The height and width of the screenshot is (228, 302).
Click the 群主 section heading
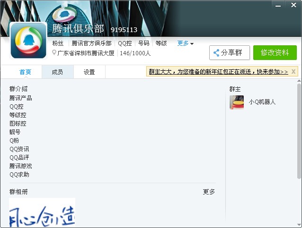click(235, 89)
